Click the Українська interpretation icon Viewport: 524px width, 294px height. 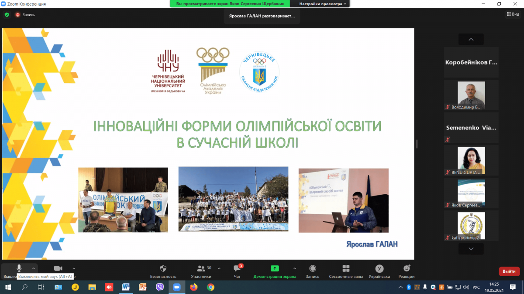pos(379,269)
